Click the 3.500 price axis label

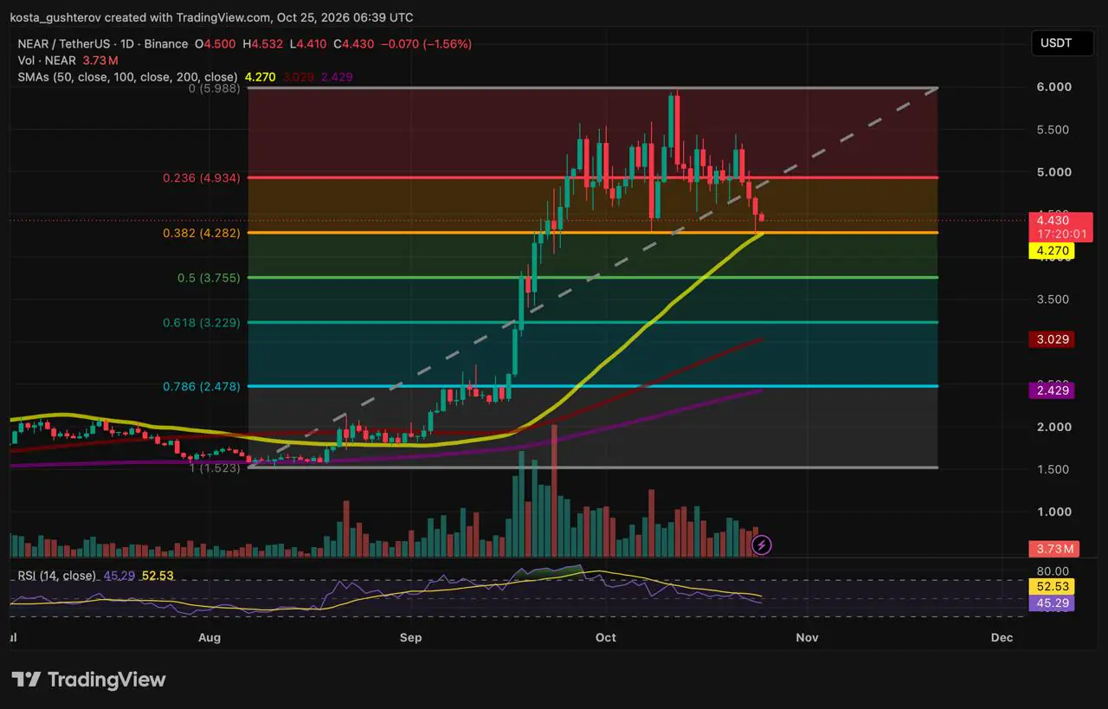point(1053,299)
